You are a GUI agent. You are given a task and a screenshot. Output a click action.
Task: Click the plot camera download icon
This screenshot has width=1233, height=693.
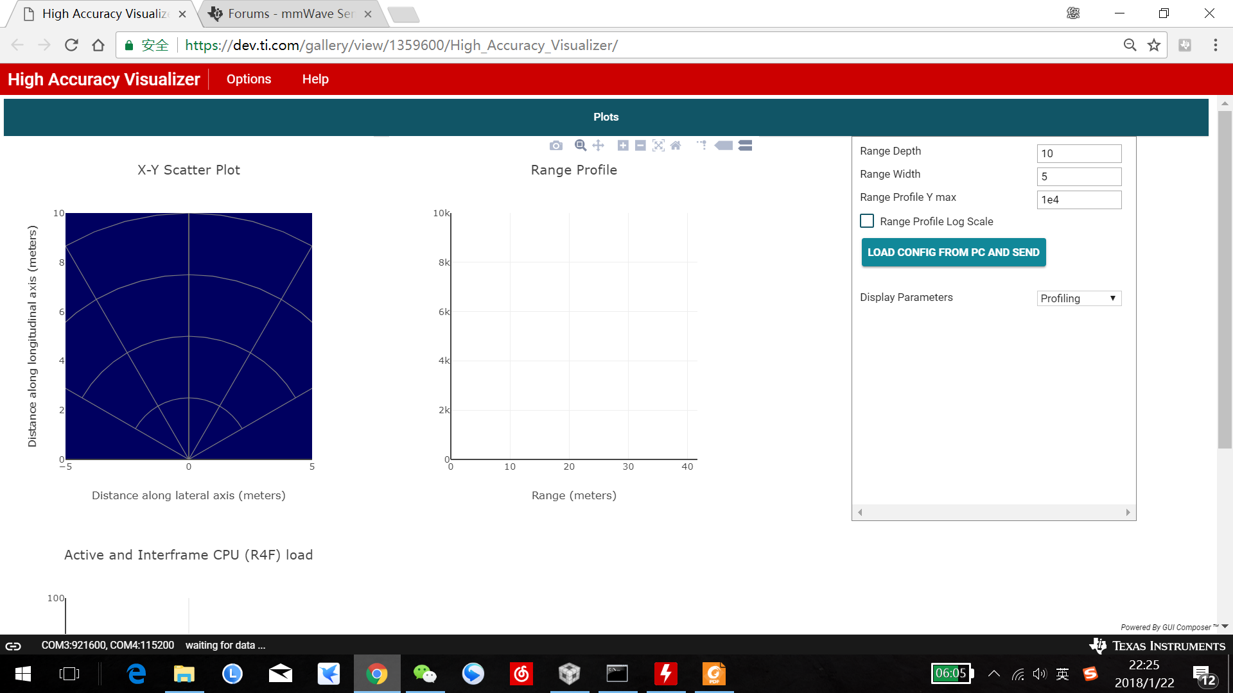[x=556, y=146]
